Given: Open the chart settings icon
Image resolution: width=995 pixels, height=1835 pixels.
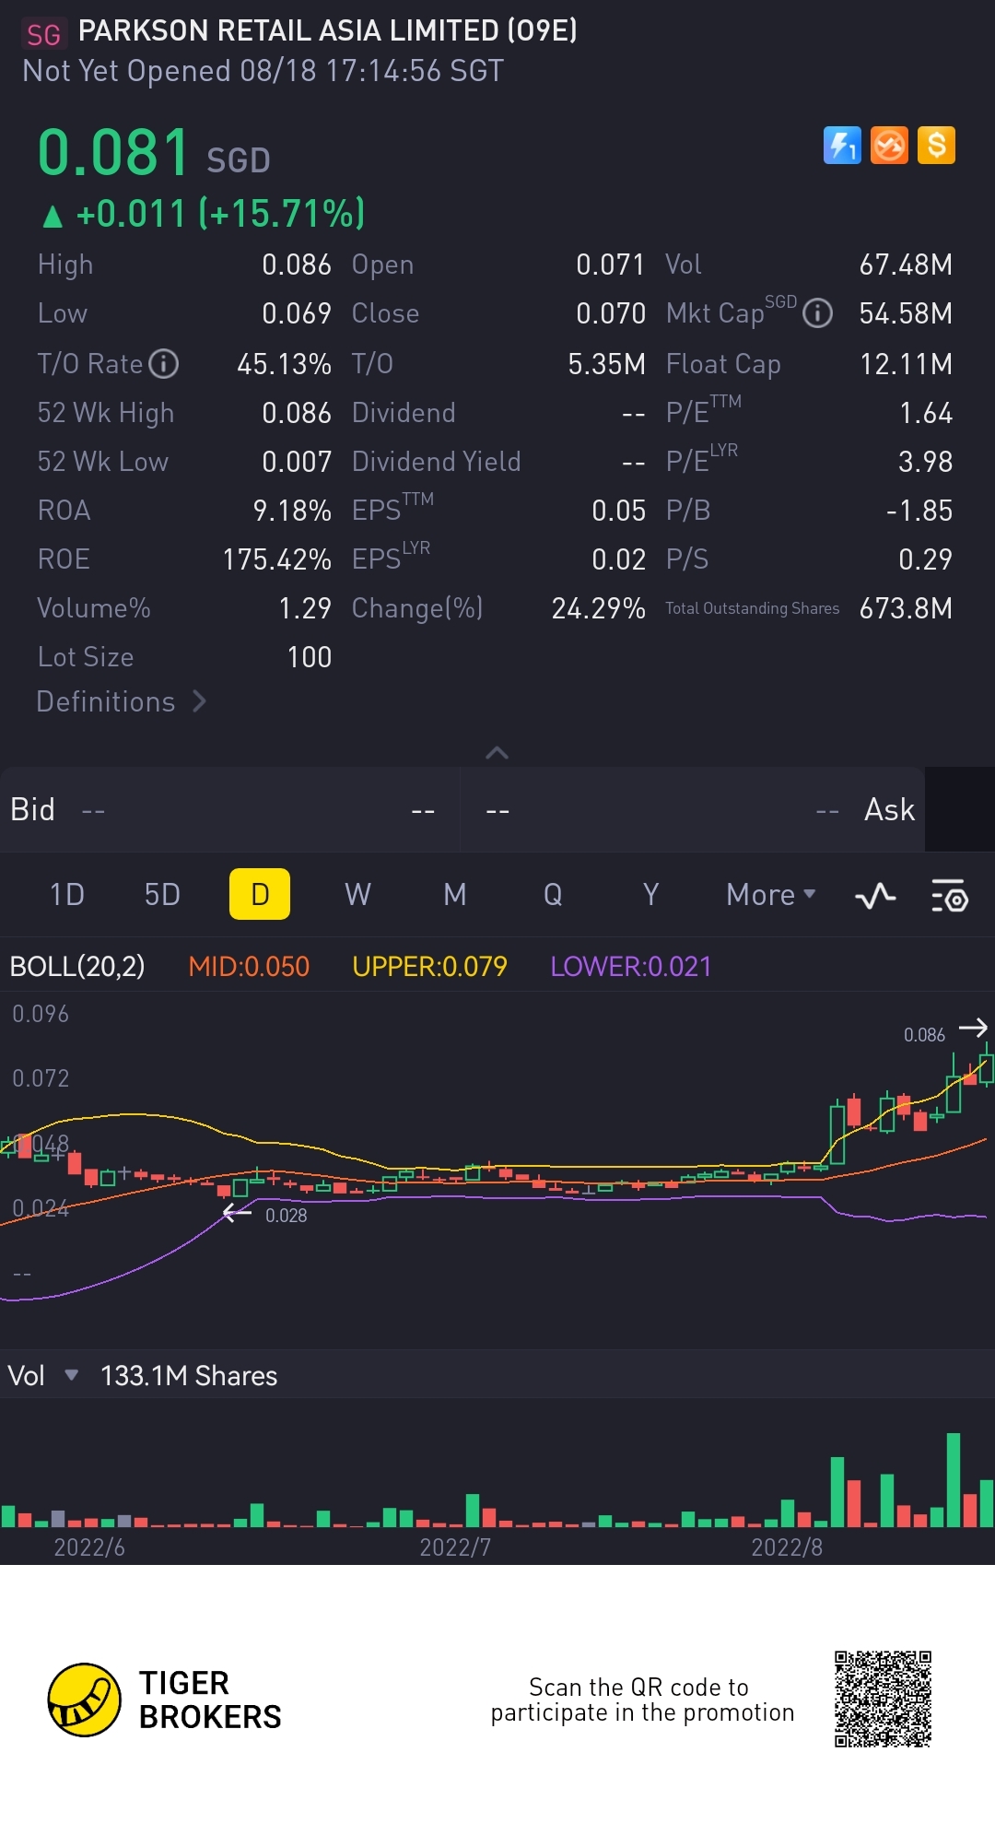Looking at the screenshot, I should pos(950,895).
